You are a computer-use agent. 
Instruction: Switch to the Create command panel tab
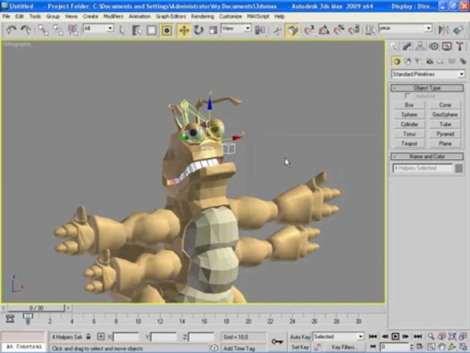(x=395, y=46)
